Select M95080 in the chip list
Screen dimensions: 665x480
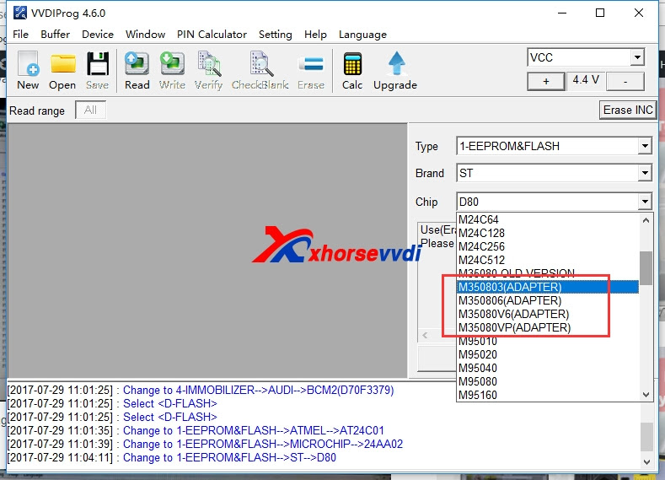(x=548, y=381)
